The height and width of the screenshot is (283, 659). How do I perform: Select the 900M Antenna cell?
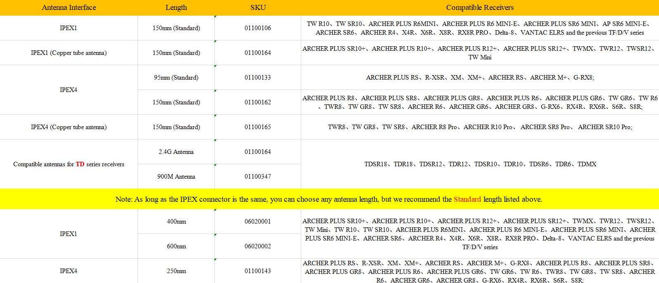click(x=176, y=177)
